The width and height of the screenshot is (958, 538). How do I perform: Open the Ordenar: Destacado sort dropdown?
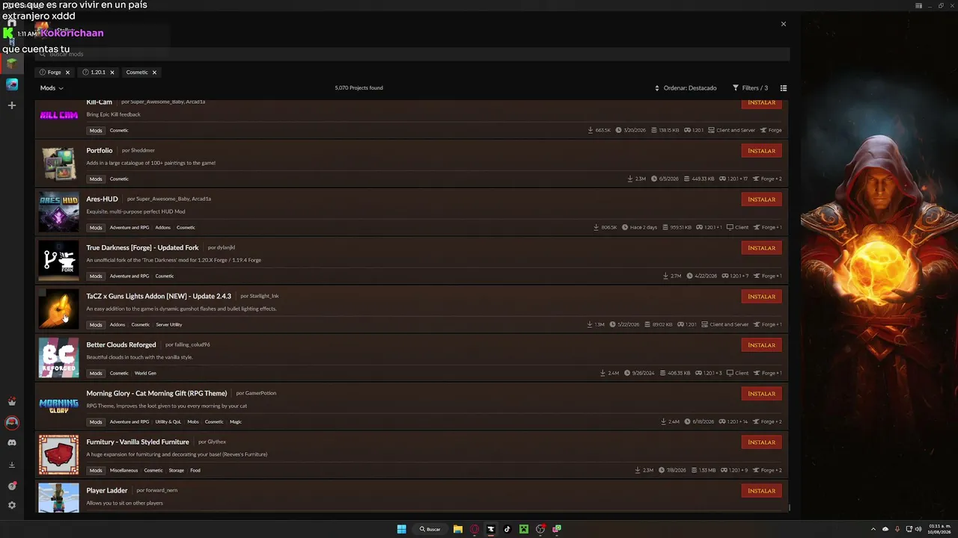click(686, 88)
